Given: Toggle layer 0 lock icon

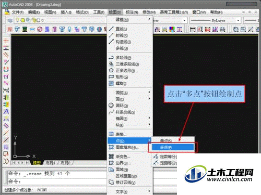Looking at the screenshot, I should [34, 20].
